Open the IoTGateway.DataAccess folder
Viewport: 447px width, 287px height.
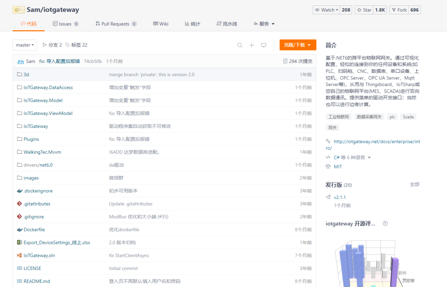48,87
